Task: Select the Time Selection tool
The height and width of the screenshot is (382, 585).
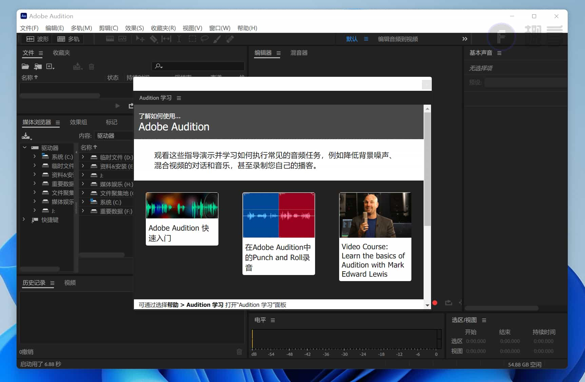Action: click(x=179, y=39)
